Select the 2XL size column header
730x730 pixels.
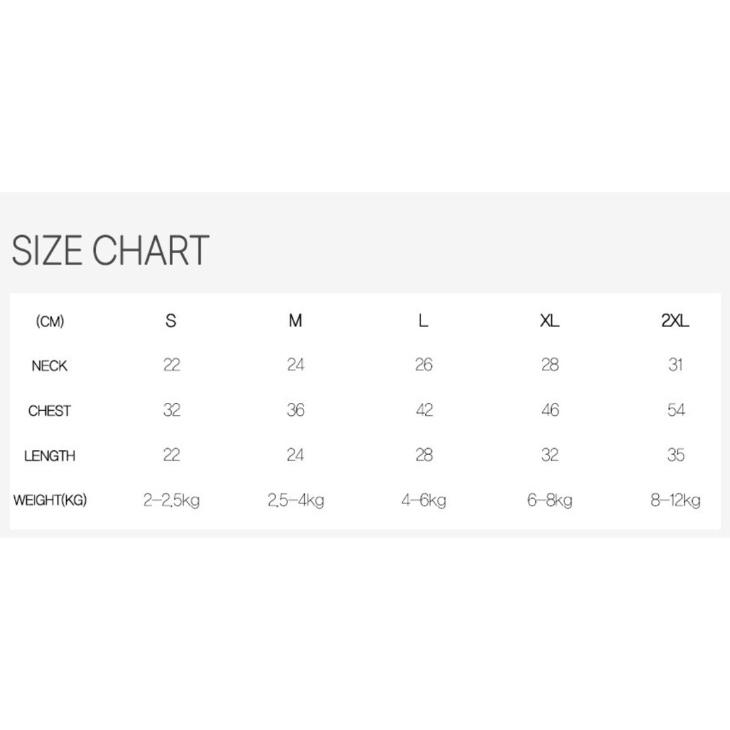pyautogui.click(x=675, y=321)
